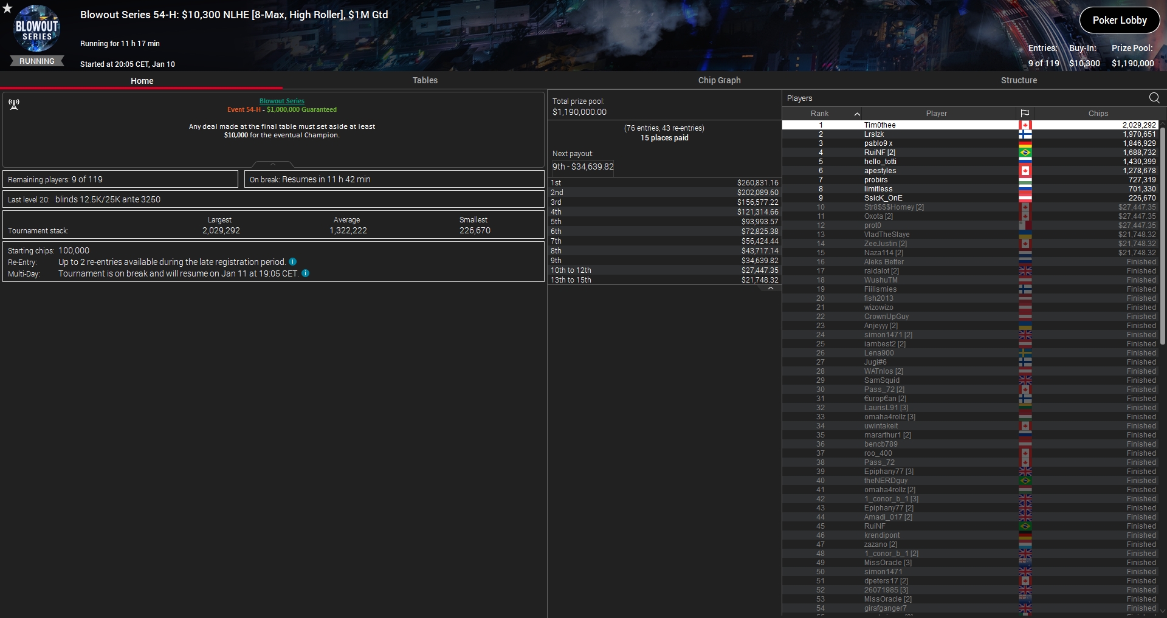Select finished player theNERDguy
The width and height of the screenshot is (1167, 618).
tap(971, 481)
